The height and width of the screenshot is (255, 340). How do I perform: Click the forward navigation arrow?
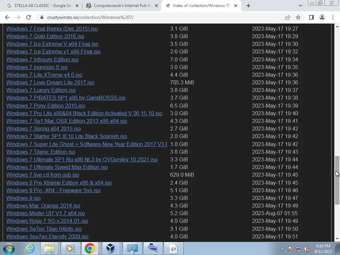[x=18, y=17]
